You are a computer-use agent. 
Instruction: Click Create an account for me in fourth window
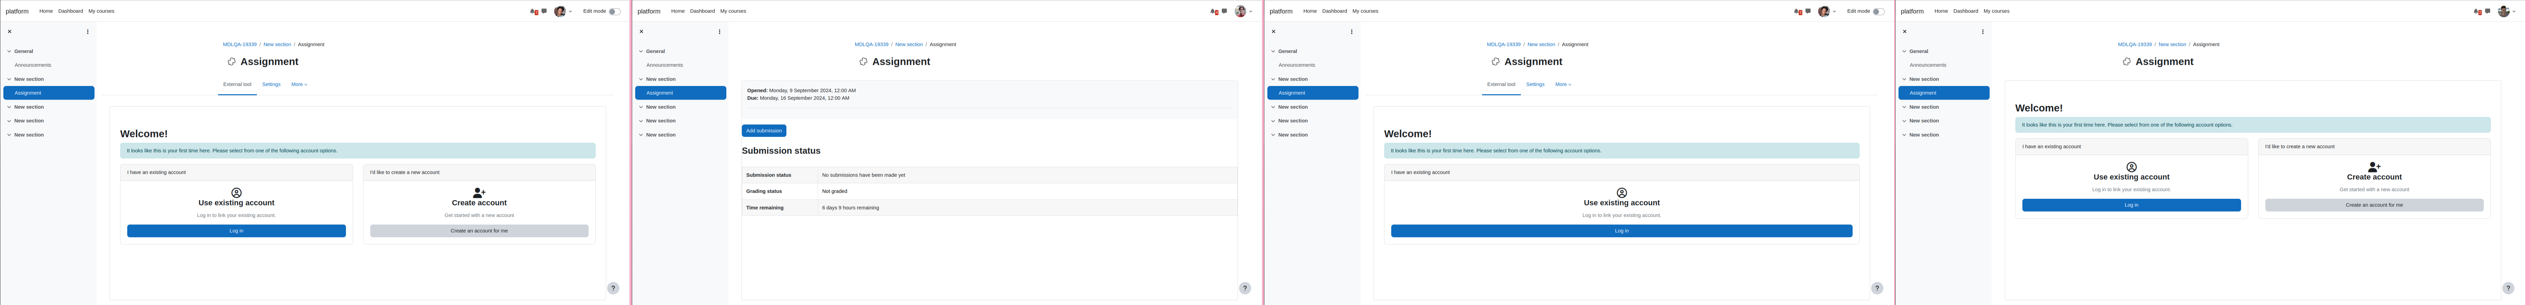(2374, 206)
